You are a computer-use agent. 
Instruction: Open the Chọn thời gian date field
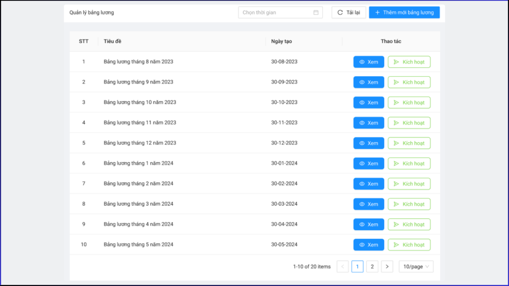(x=280, y=12)
